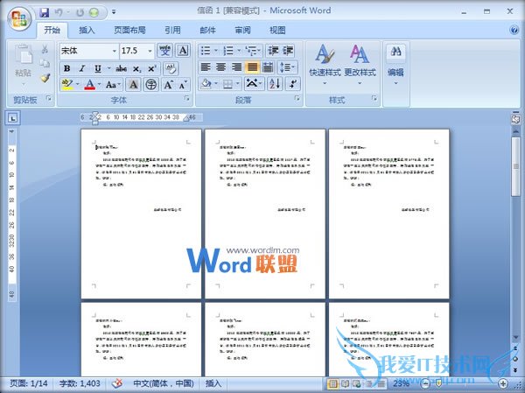
Task: Open the Editing find tools
Action: pyautogui.click(x=395, y=66)
